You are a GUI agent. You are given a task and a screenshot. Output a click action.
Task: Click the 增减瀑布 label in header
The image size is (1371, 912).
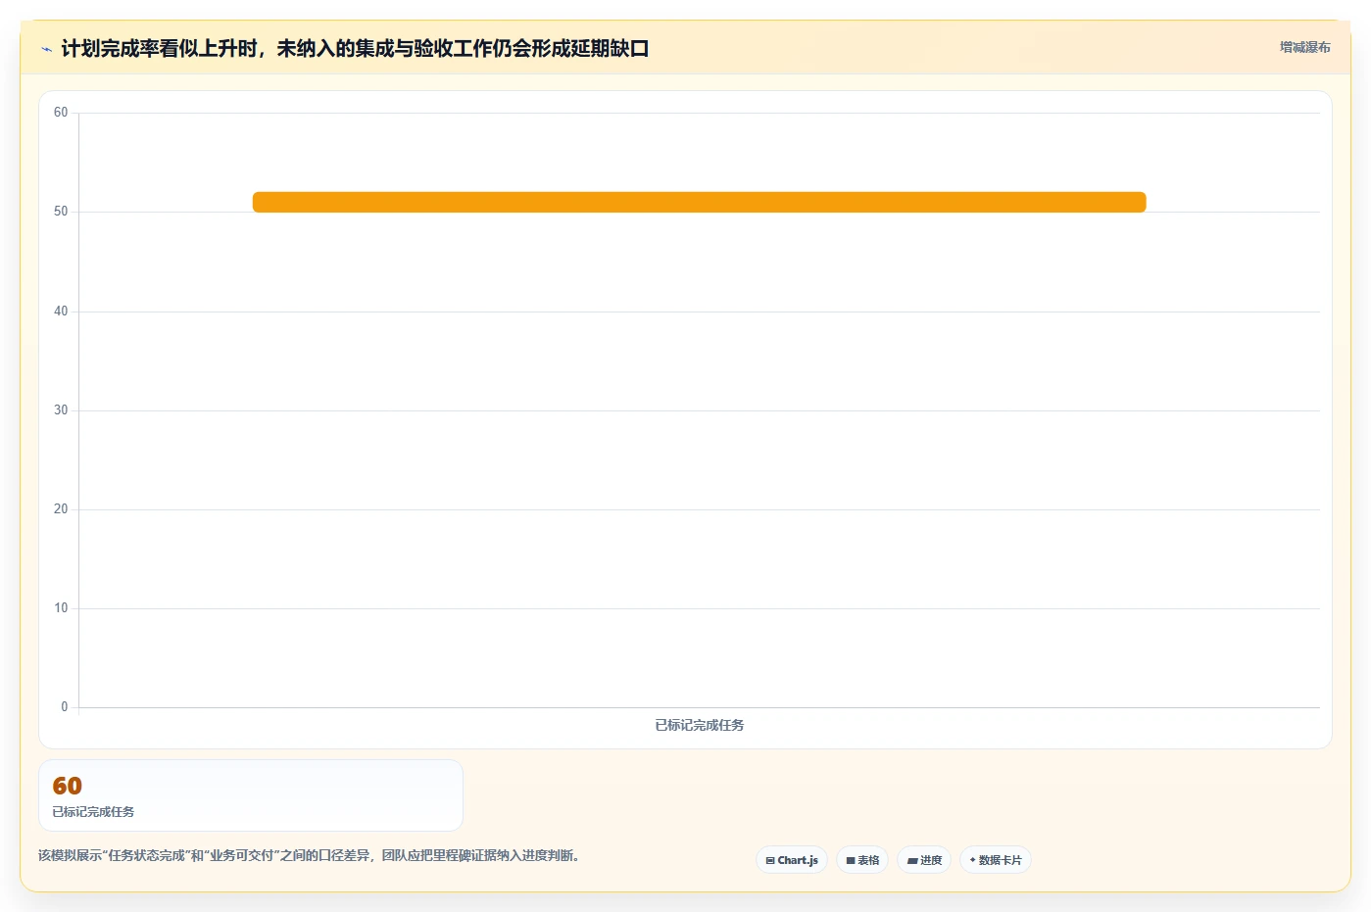click(x=1304, y=47)
